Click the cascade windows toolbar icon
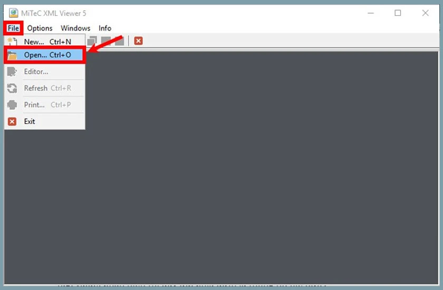443x290 pixels. click(x=92, y=41)
